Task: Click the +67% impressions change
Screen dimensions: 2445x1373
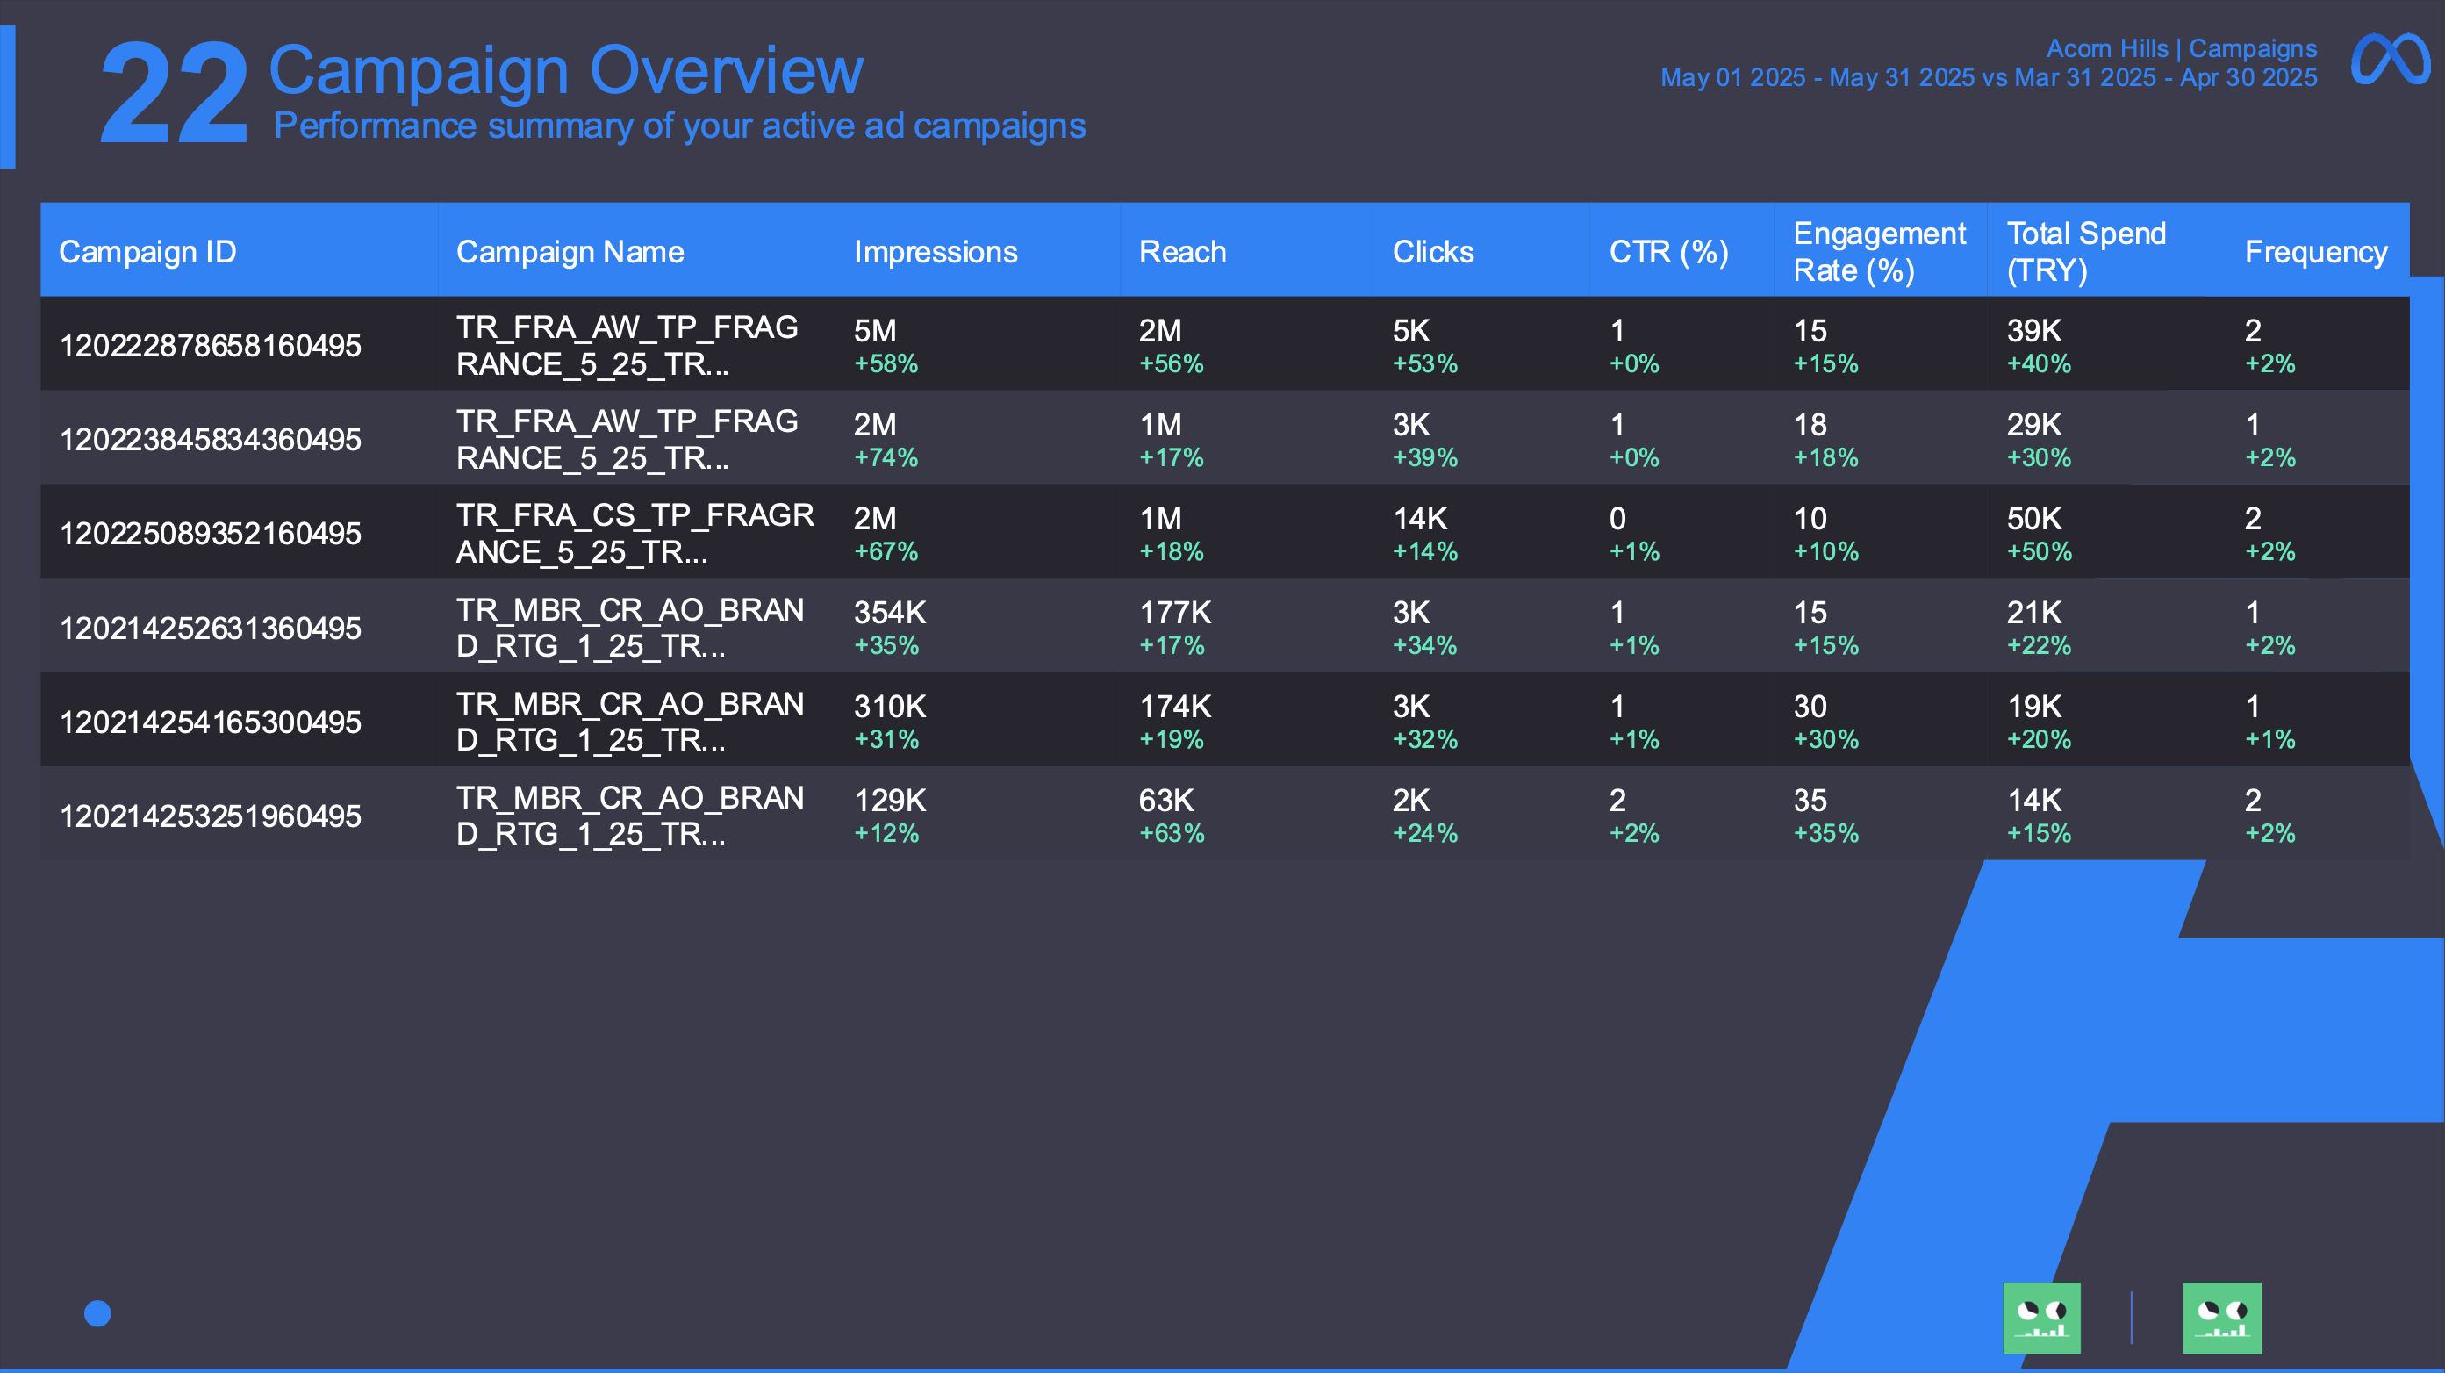Action: pyautogui.click(x=886, y=551)
